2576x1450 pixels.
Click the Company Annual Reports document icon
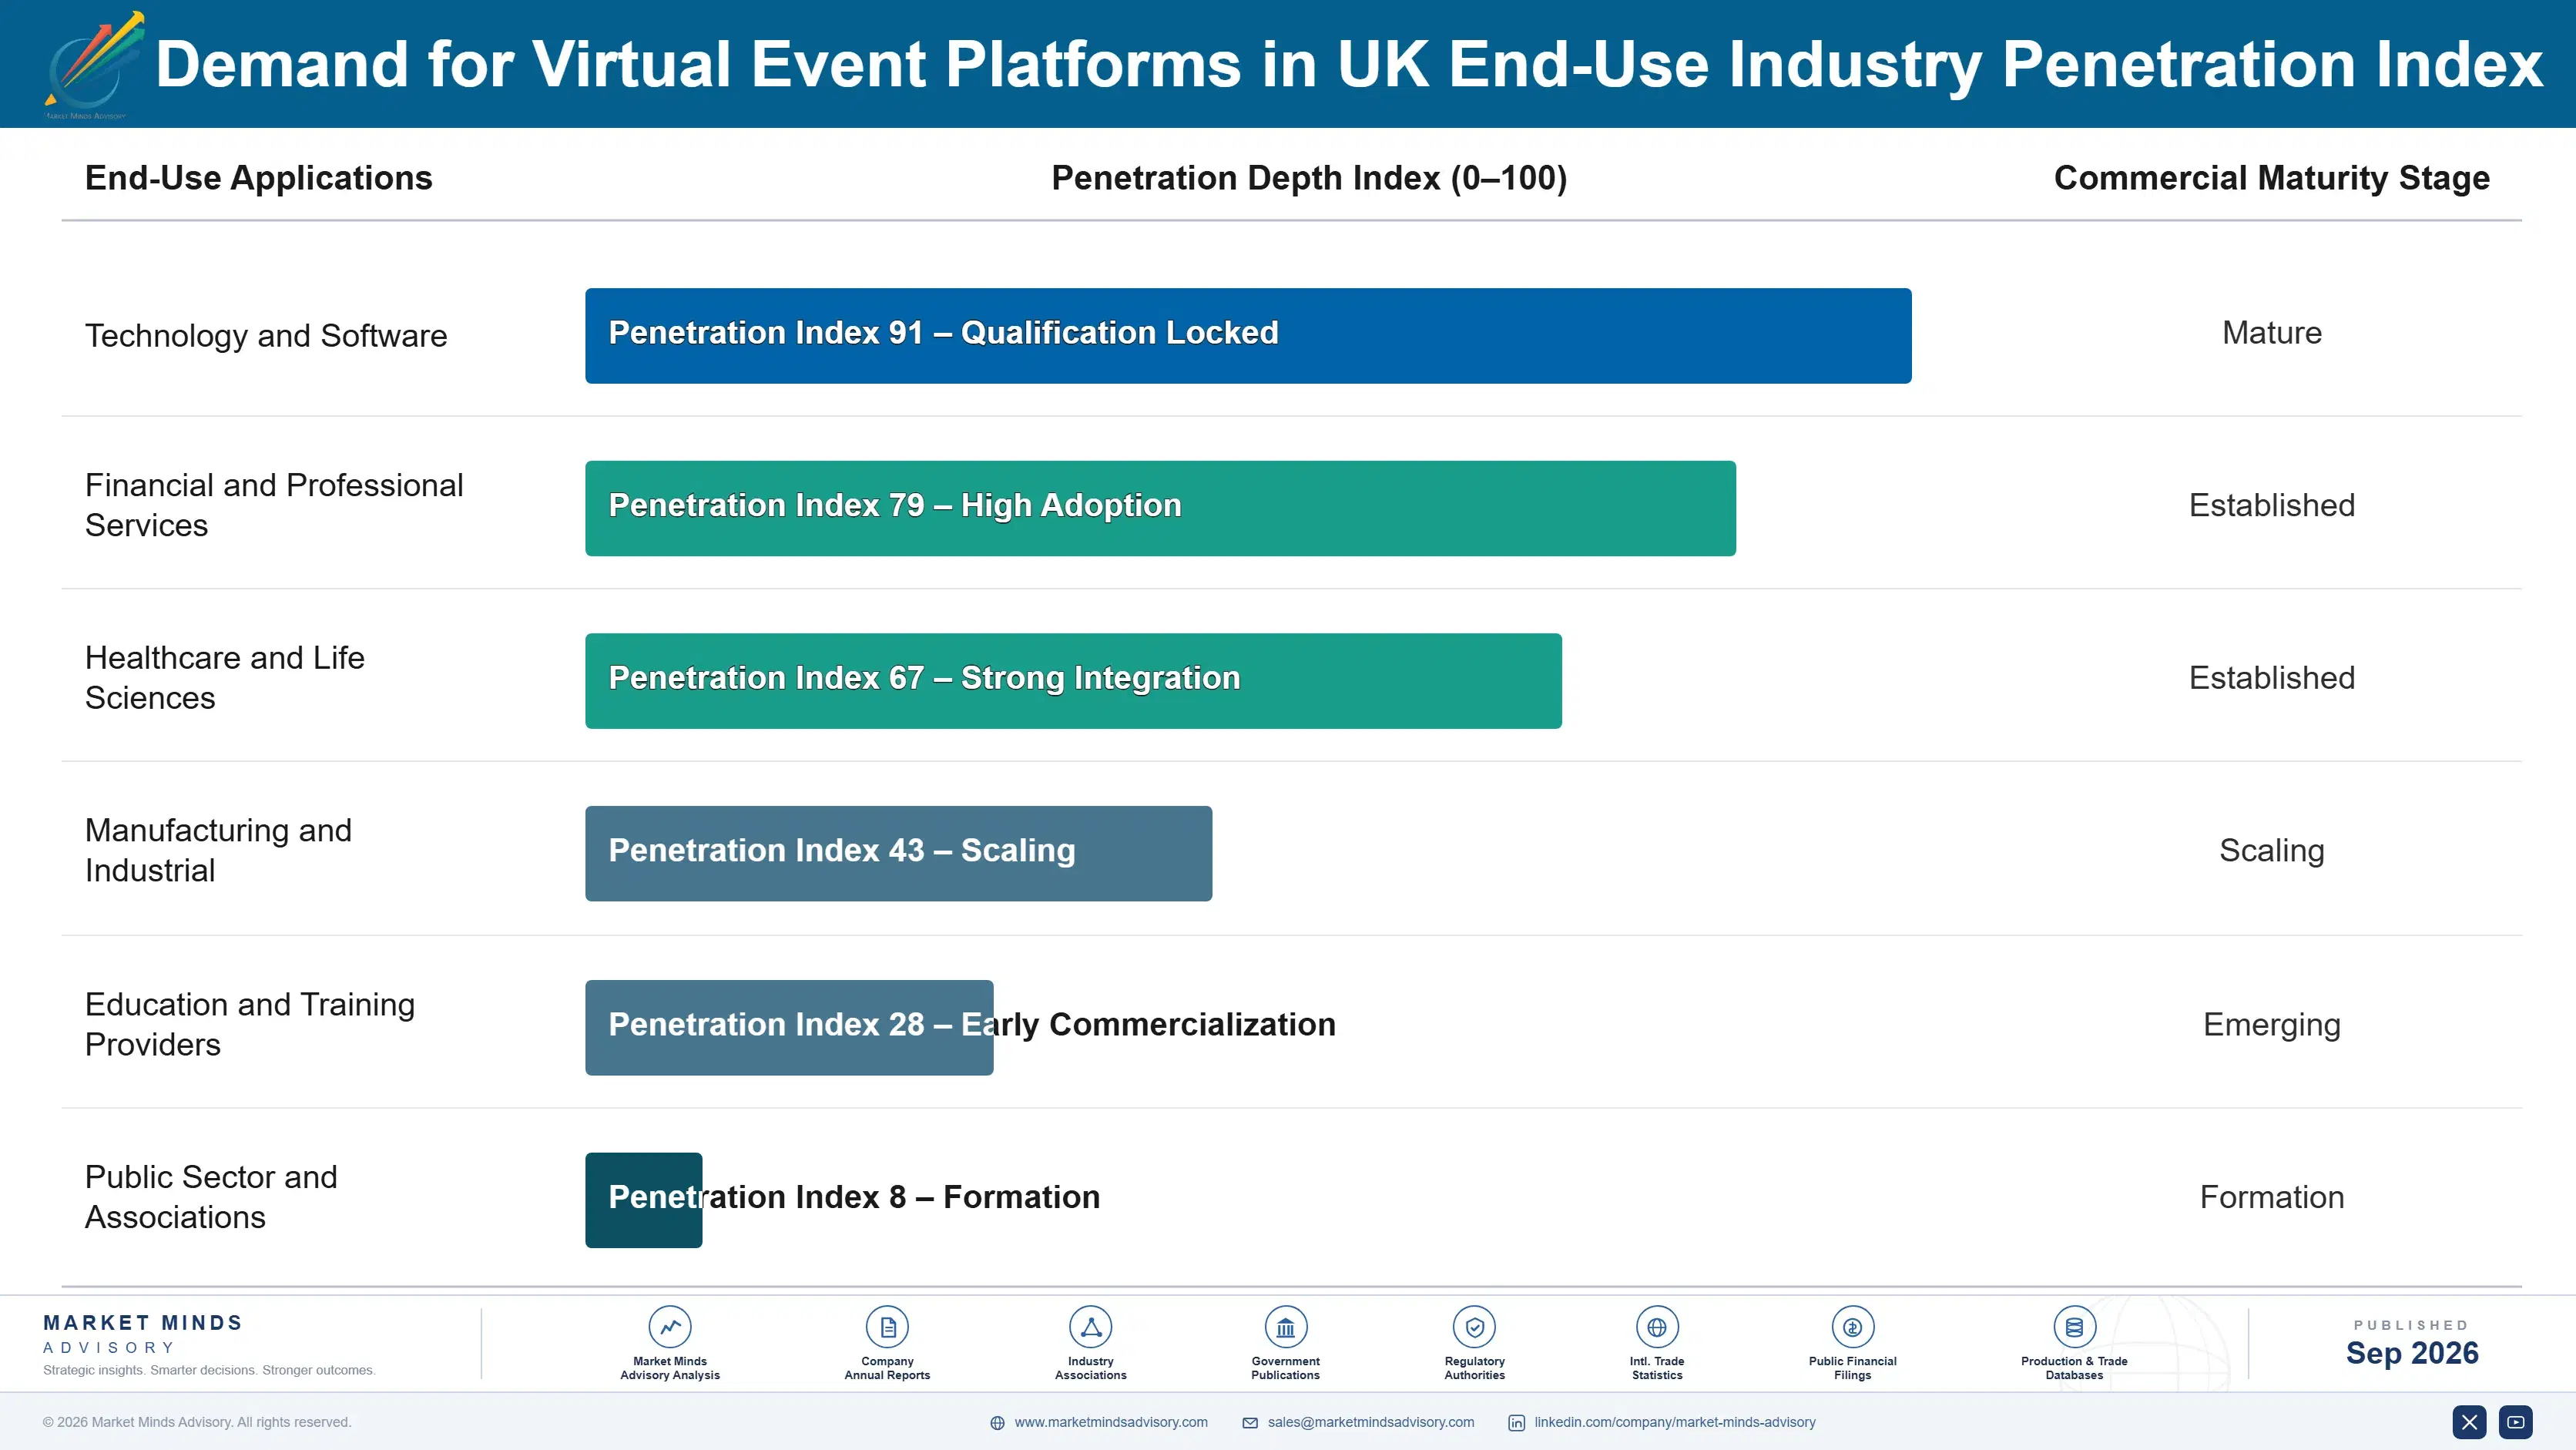pyautogui.click(x=887, y=1327)
